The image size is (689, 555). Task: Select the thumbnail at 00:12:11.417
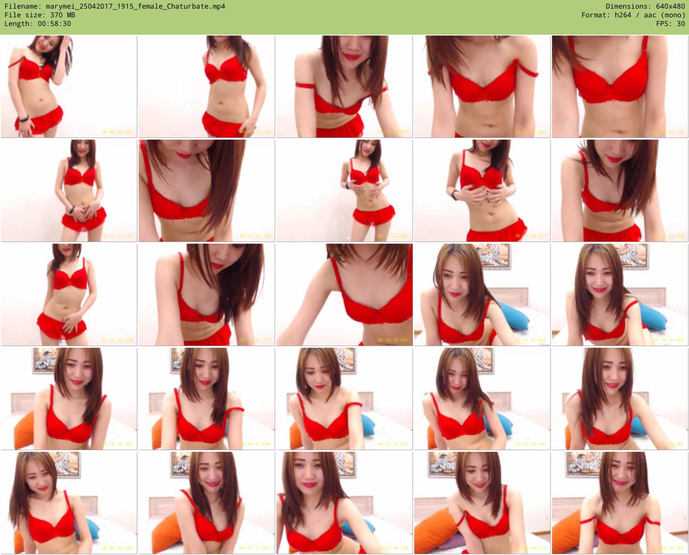tap(69, 191)
